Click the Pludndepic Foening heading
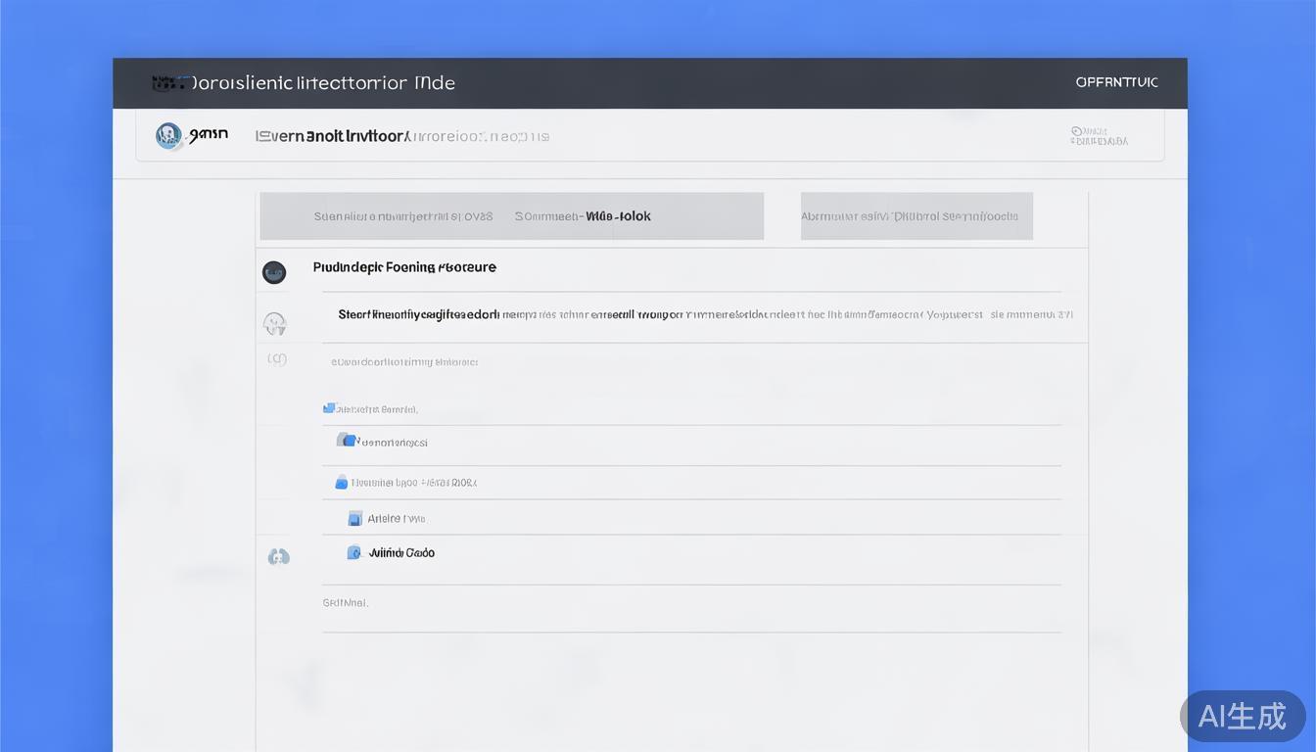 404,267
